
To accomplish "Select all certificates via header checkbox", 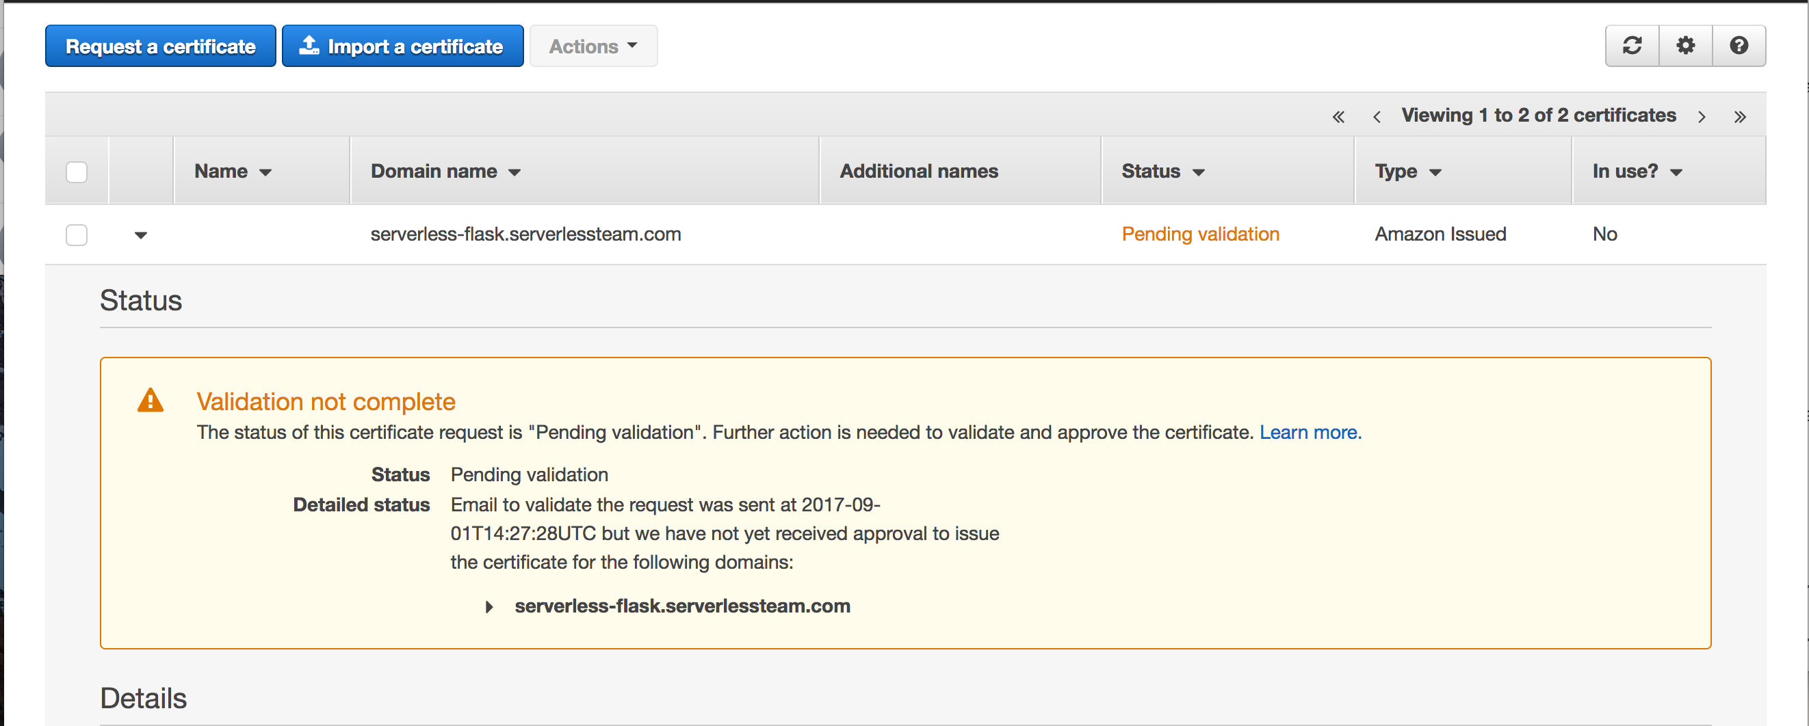I will 77,170.
